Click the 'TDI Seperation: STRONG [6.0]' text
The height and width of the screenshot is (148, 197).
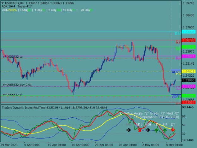click(x=156, y=117)
